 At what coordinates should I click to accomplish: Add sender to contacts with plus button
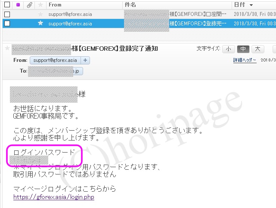coord(85,60)
